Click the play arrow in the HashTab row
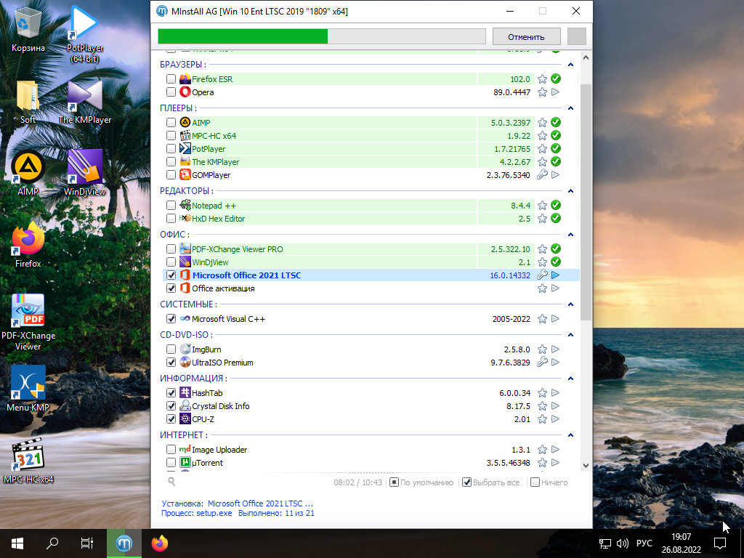This screenshot has height=558, width=744. 556,393
